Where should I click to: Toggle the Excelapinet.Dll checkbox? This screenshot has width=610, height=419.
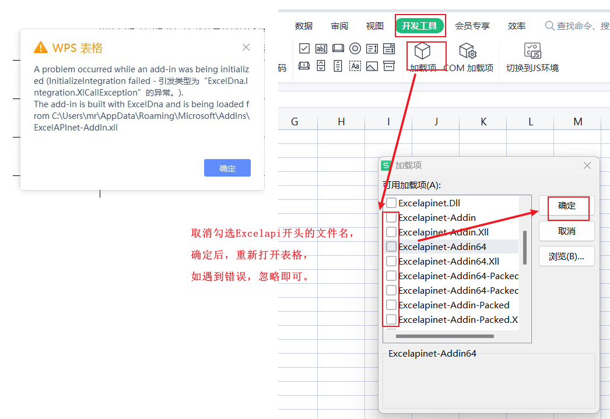391,203
